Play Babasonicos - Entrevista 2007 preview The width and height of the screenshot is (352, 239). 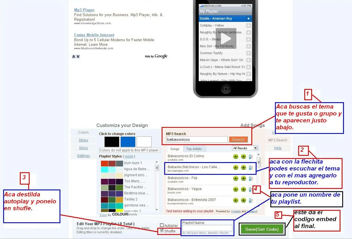point(236,200)
